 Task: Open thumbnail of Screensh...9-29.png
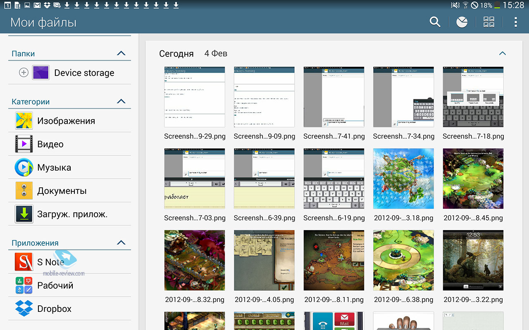point(195,97)
